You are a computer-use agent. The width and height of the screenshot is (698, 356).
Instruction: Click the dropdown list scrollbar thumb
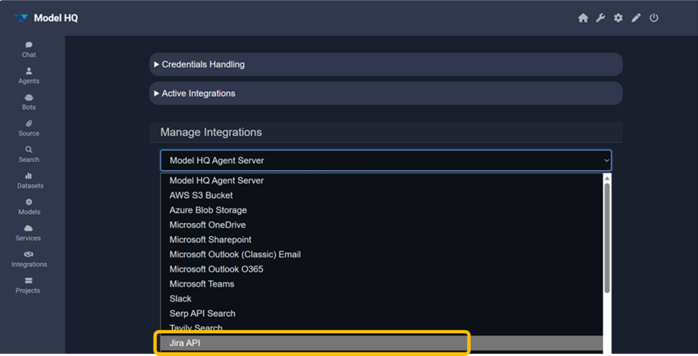(607, 238)
